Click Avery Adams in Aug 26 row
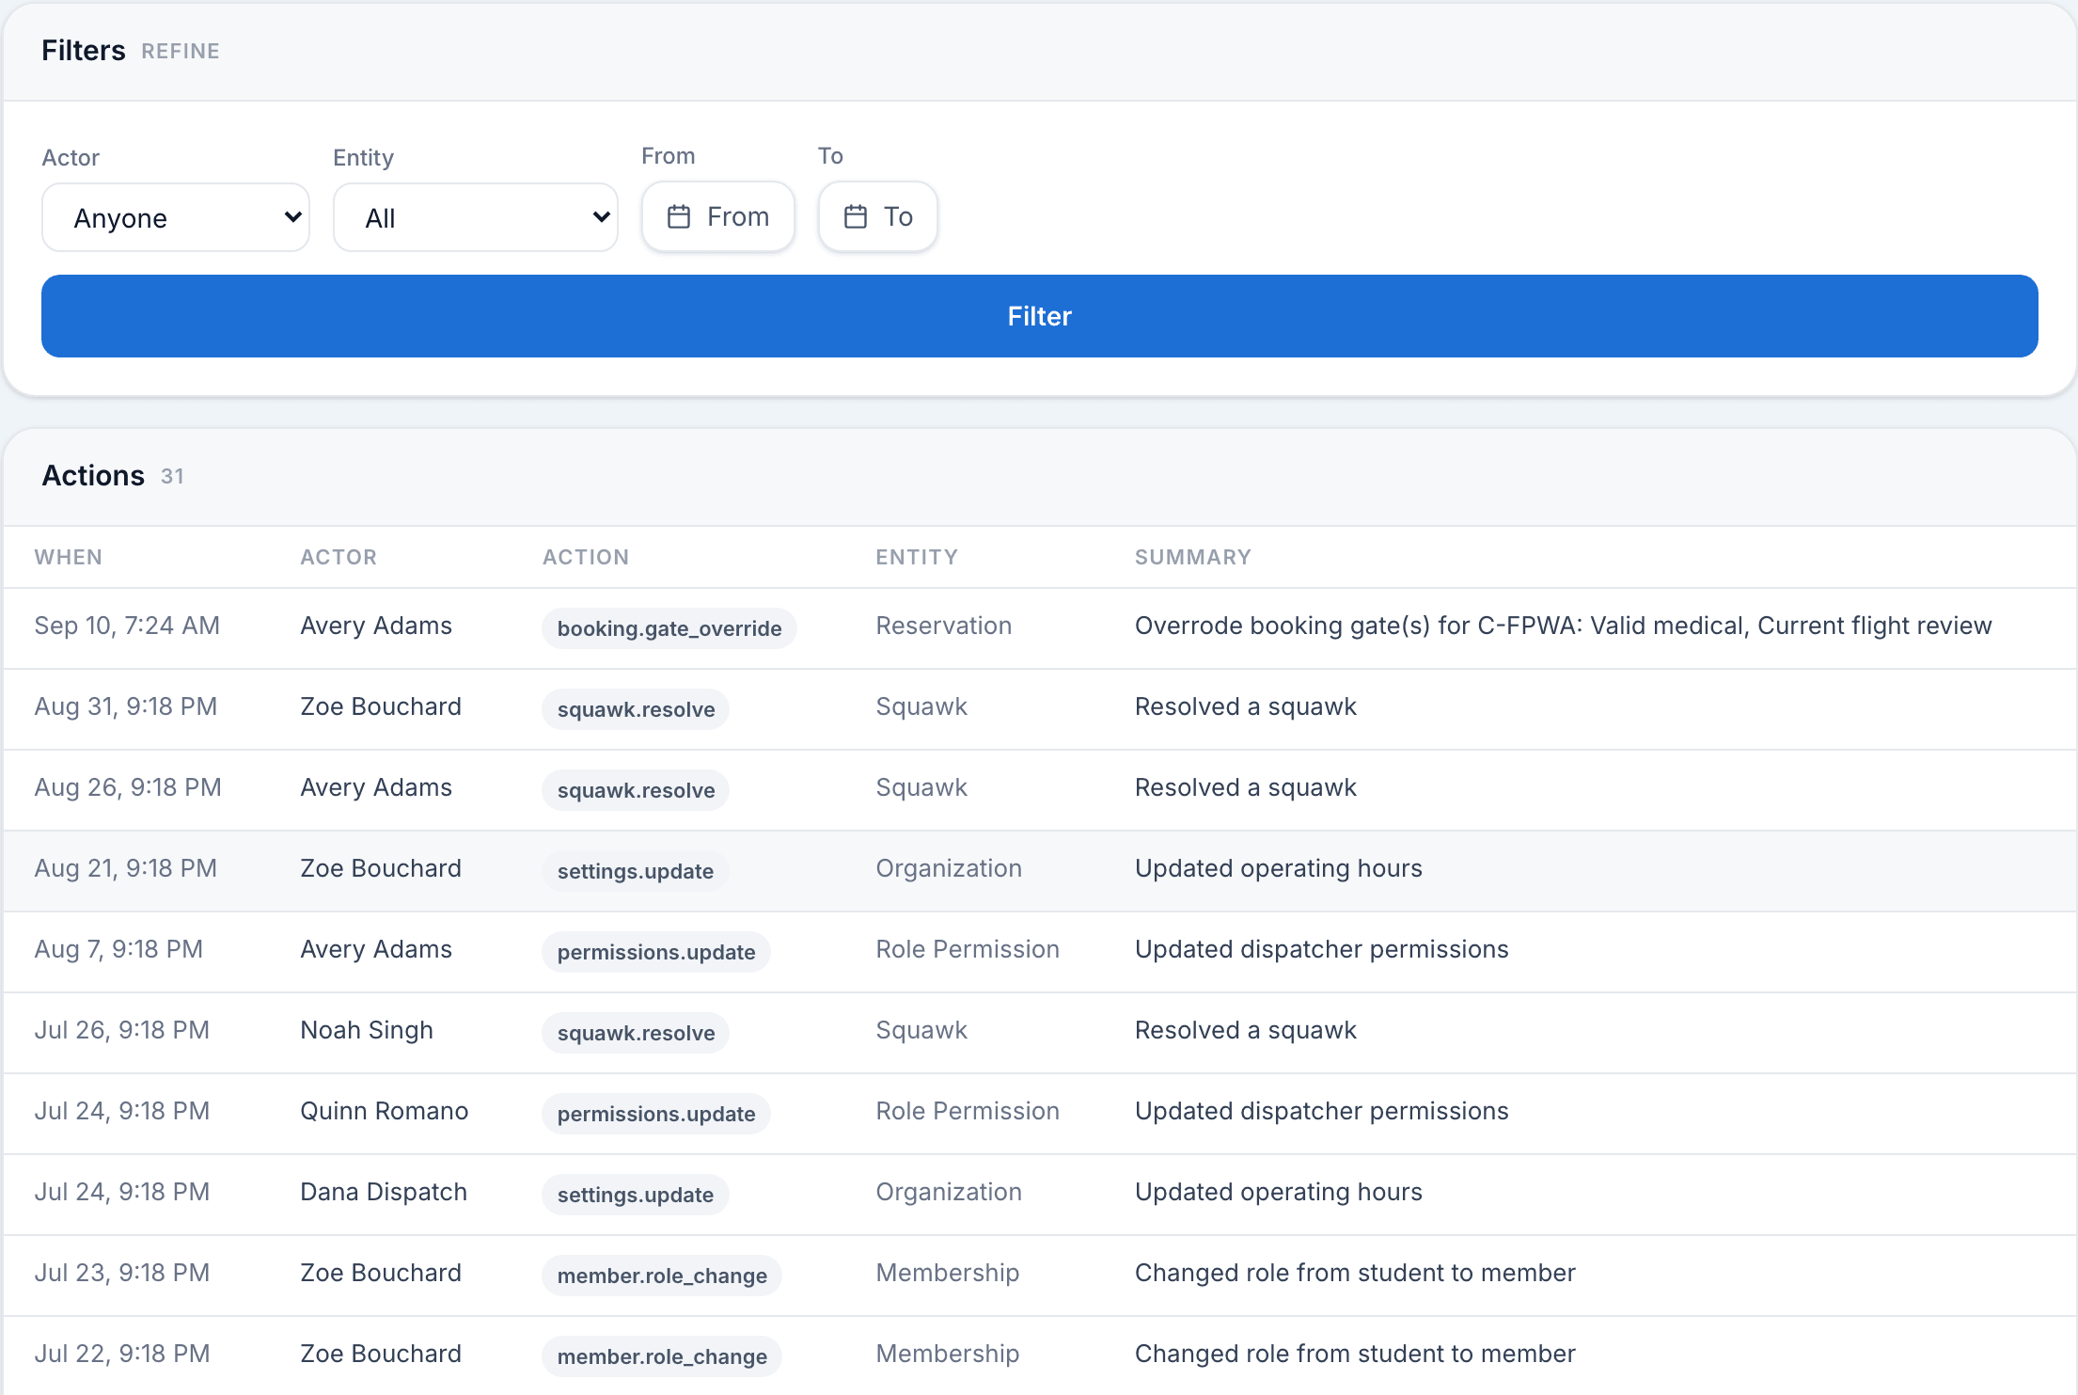Screen dimensions: 2078x1395 (376, 787)
